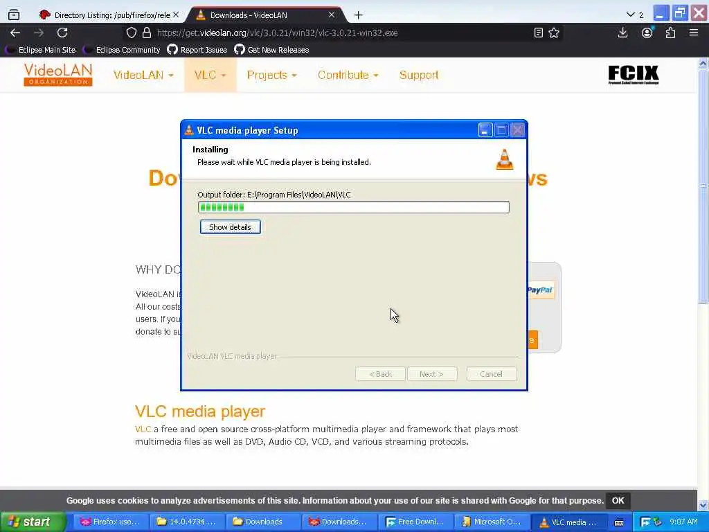Click the keyboard icon in taskbar
709x532 pixels.
click(x=619, y=522)
